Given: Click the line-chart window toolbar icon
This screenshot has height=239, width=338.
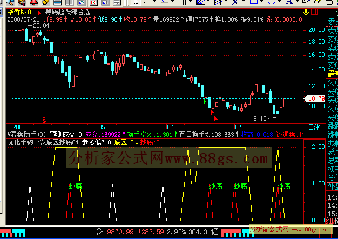Looking at the screenshot, I should (x=117, y=2).
